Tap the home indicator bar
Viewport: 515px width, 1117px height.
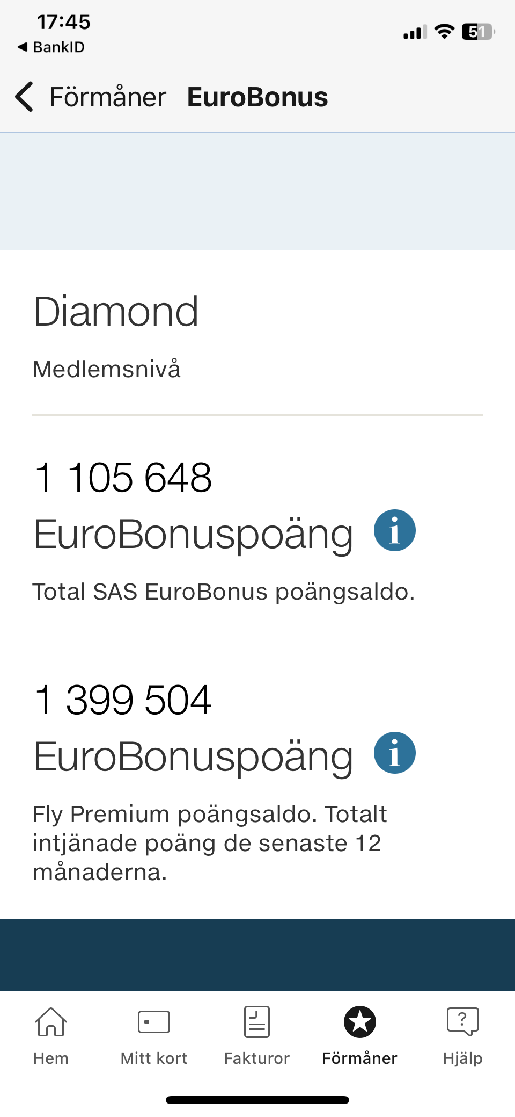click(x=257, y=1100)
